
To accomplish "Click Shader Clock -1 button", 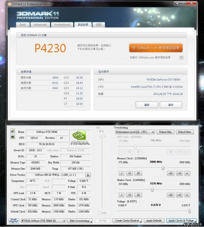I will point(121,195).
